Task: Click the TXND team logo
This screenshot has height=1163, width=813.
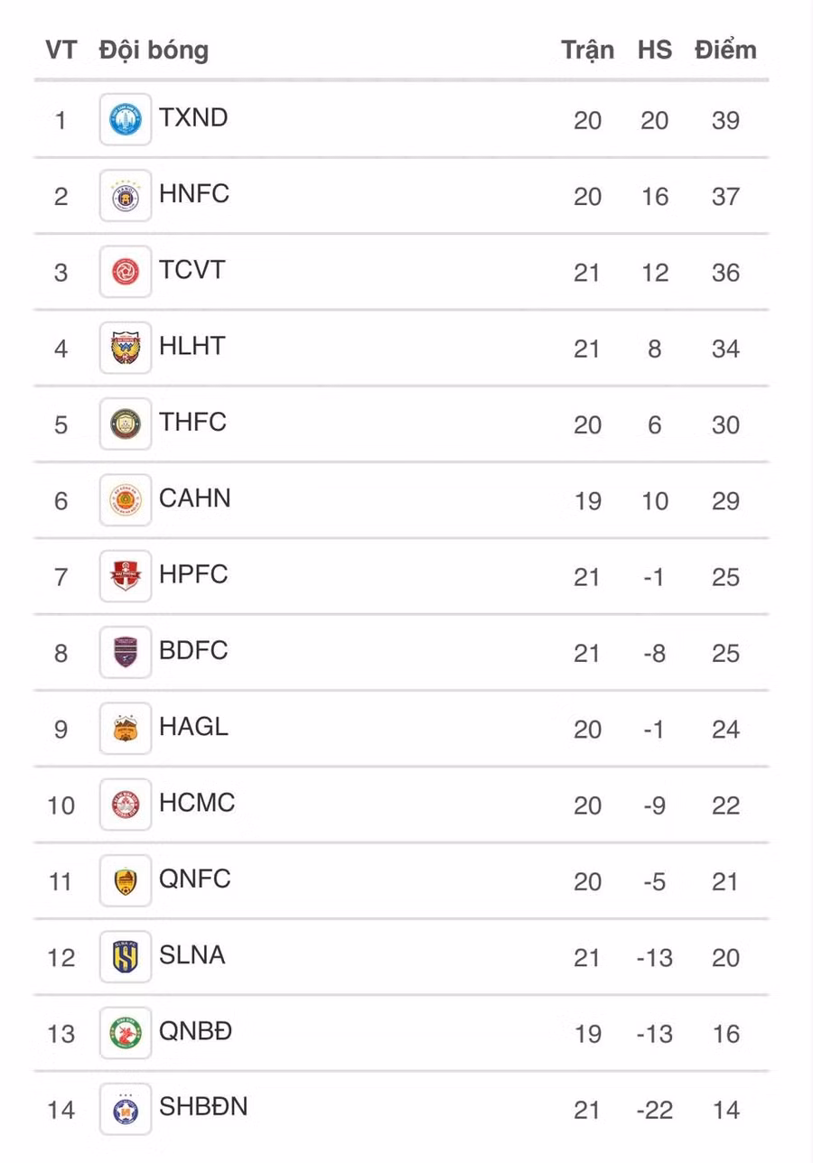Action: [126, 119]
